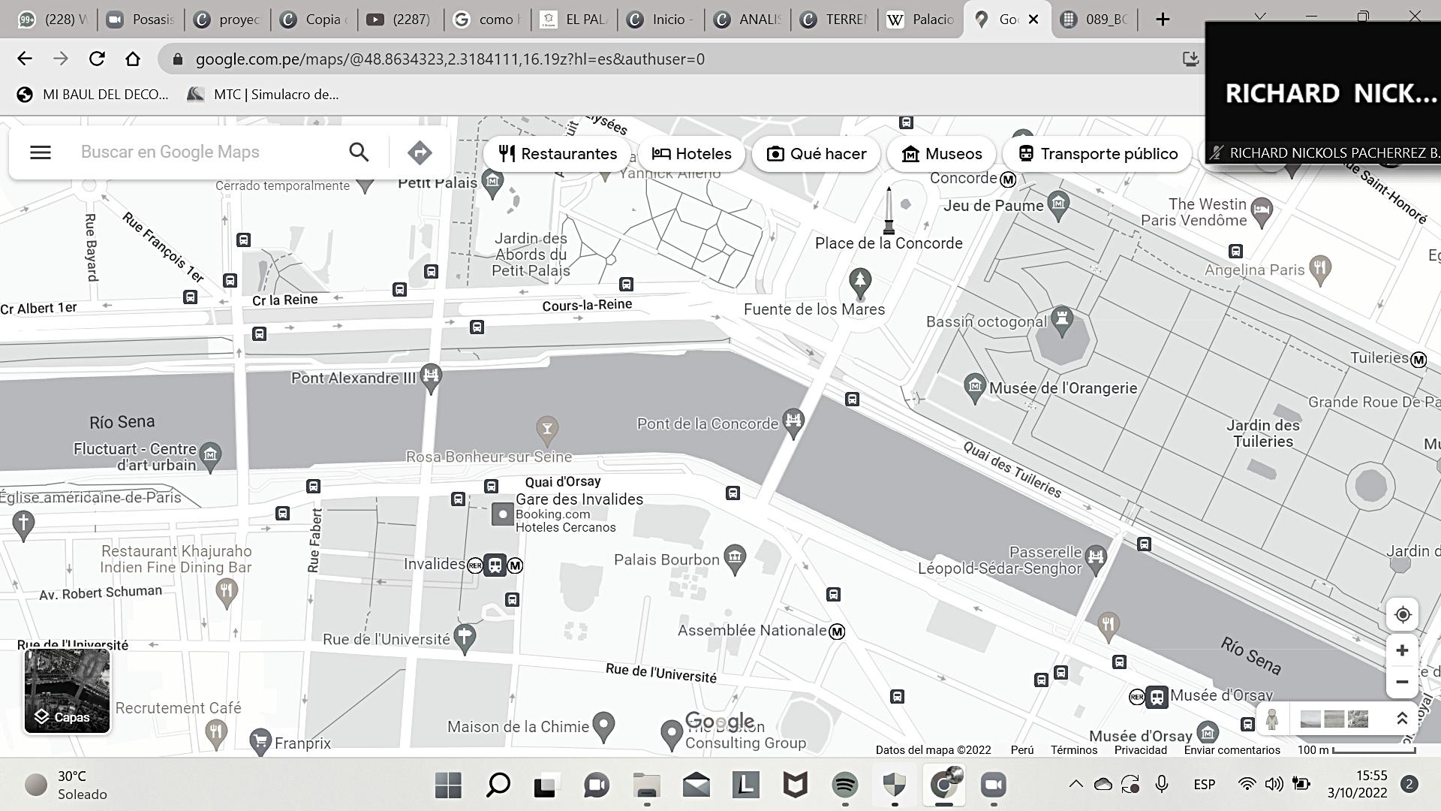Switch to the Palacio Wikipedia tab

click(922, 20)
